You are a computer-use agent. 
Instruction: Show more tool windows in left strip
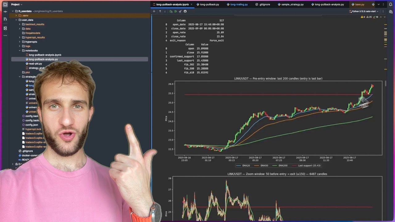point(5,35)
